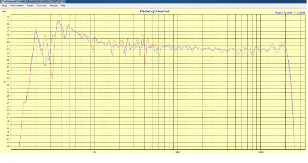This screenshot has width=308, height=163.
Task: Click the red curve's deepest dip near -30 dB
Action: (x=52, y=78)
